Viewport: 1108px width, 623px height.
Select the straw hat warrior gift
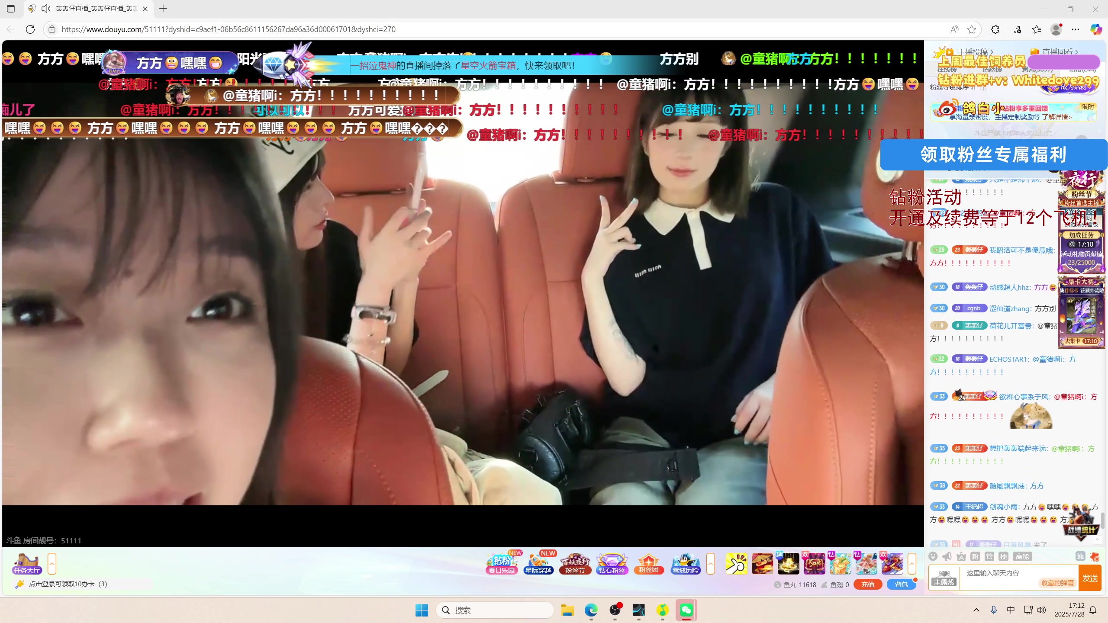pos(762,564)
